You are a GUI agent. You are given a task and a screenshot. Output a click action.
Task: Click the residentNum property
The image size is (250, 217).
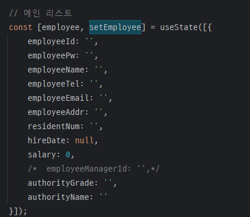54,126
